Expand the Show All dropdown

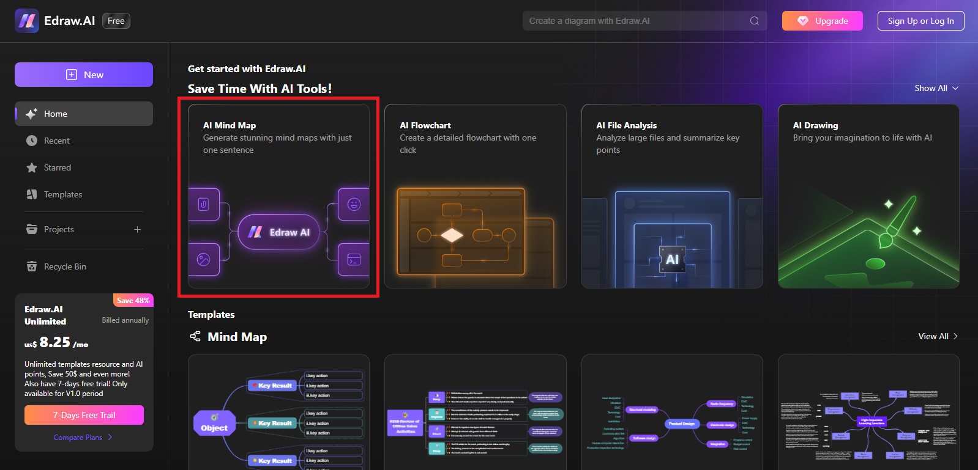936,88
